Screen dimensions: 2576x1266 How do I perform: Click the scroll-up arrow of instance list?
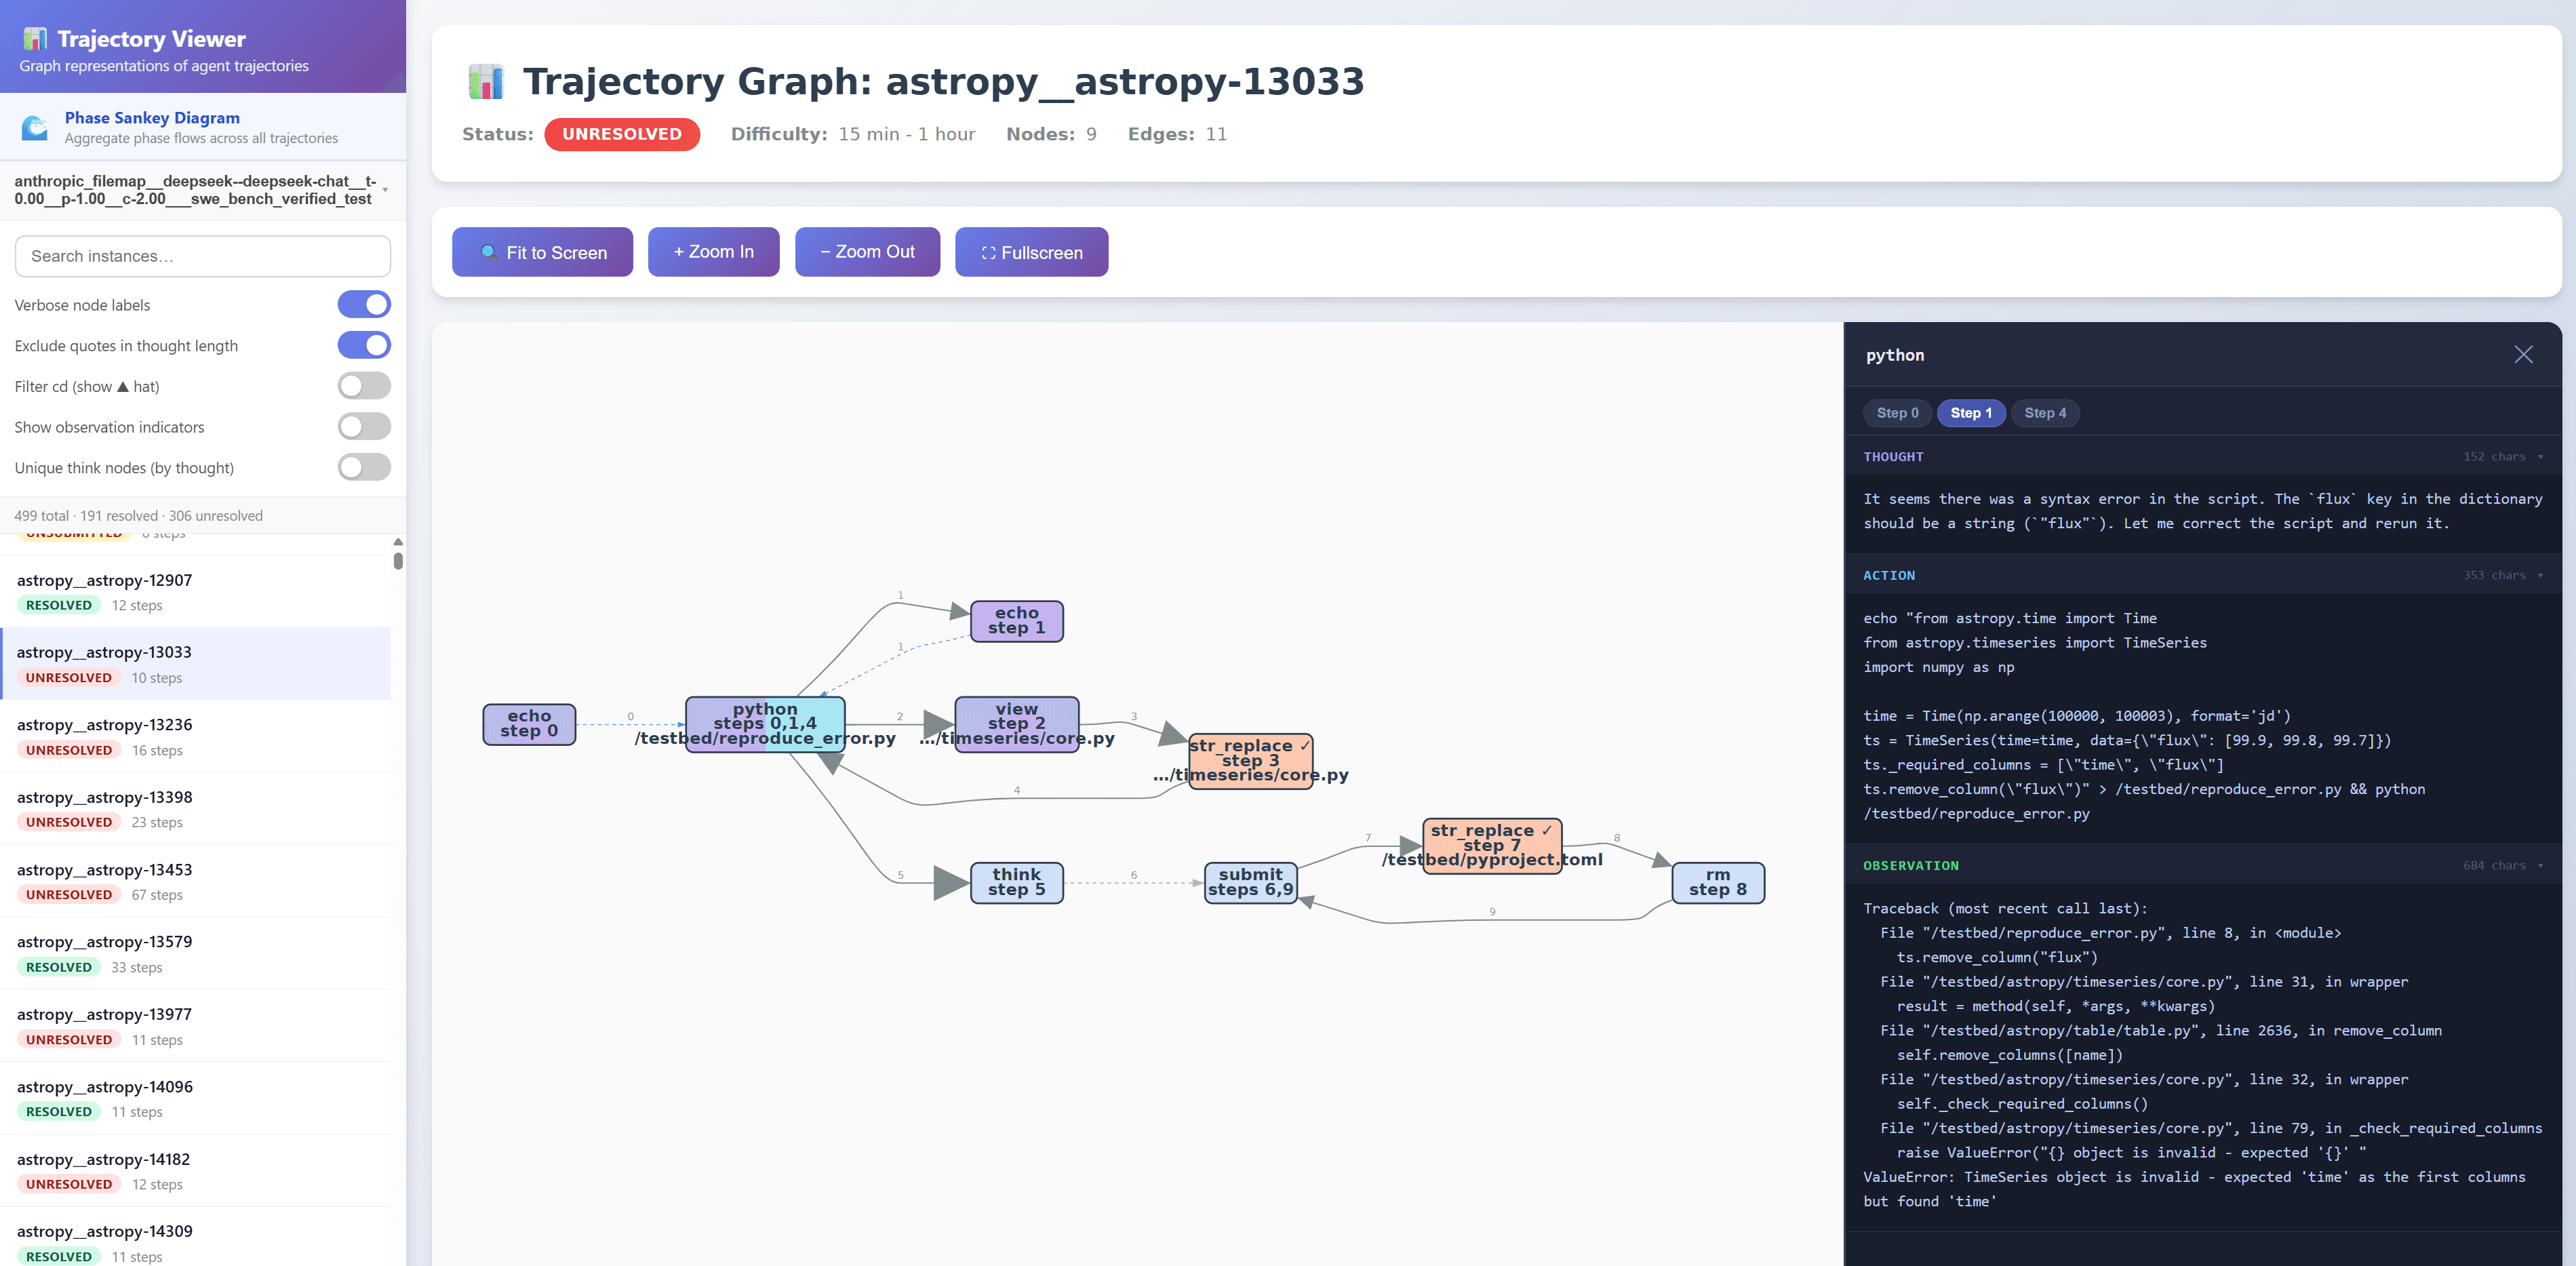pyautogui.click(x=398, y=542)
